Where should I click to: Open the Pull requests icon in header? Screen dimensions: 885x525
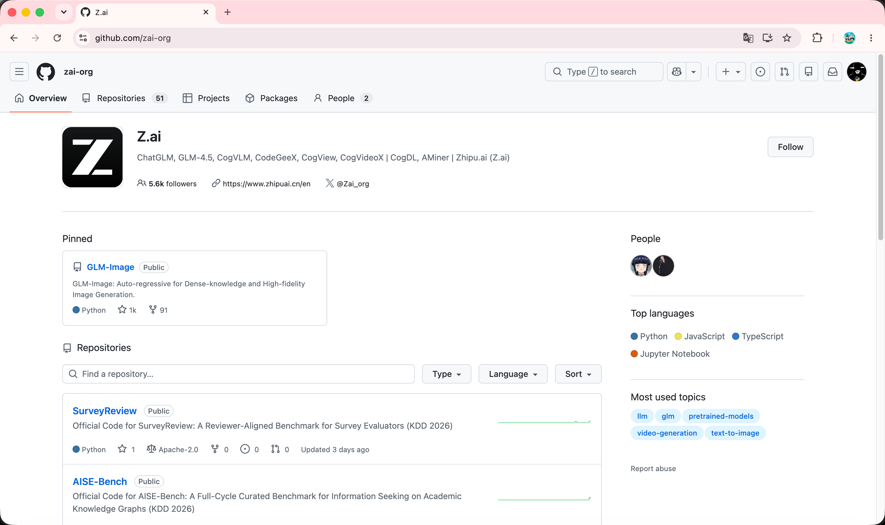click(x=784, y=72)
